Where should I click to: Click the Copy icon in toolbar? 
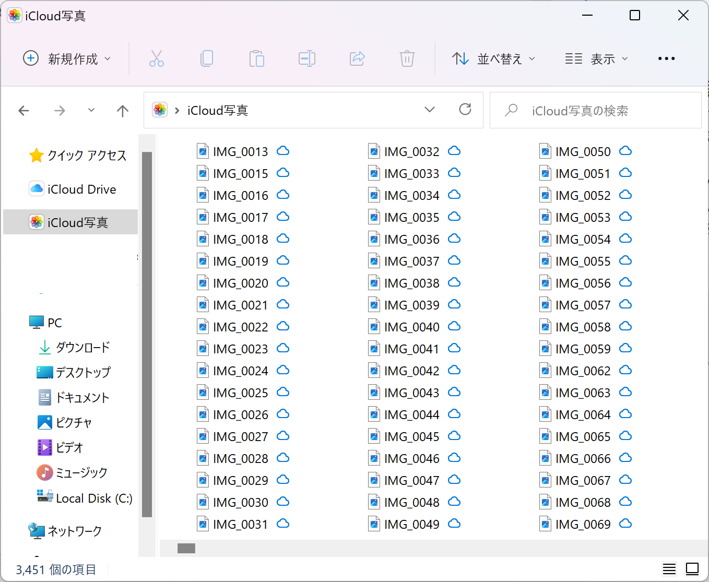(x=207, y=58)
